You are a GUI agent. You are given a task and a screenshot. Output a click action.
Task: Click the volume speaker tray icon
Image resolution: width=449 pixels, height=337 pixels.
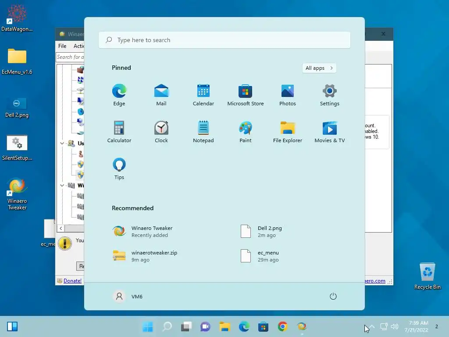[x=395, y=326]
